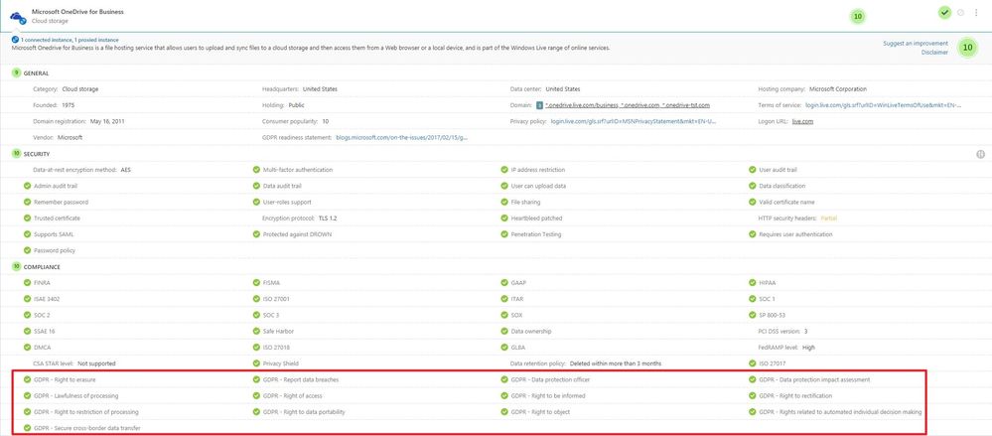
Task: Click the Penetration Testing label
Action: point(535,234)
